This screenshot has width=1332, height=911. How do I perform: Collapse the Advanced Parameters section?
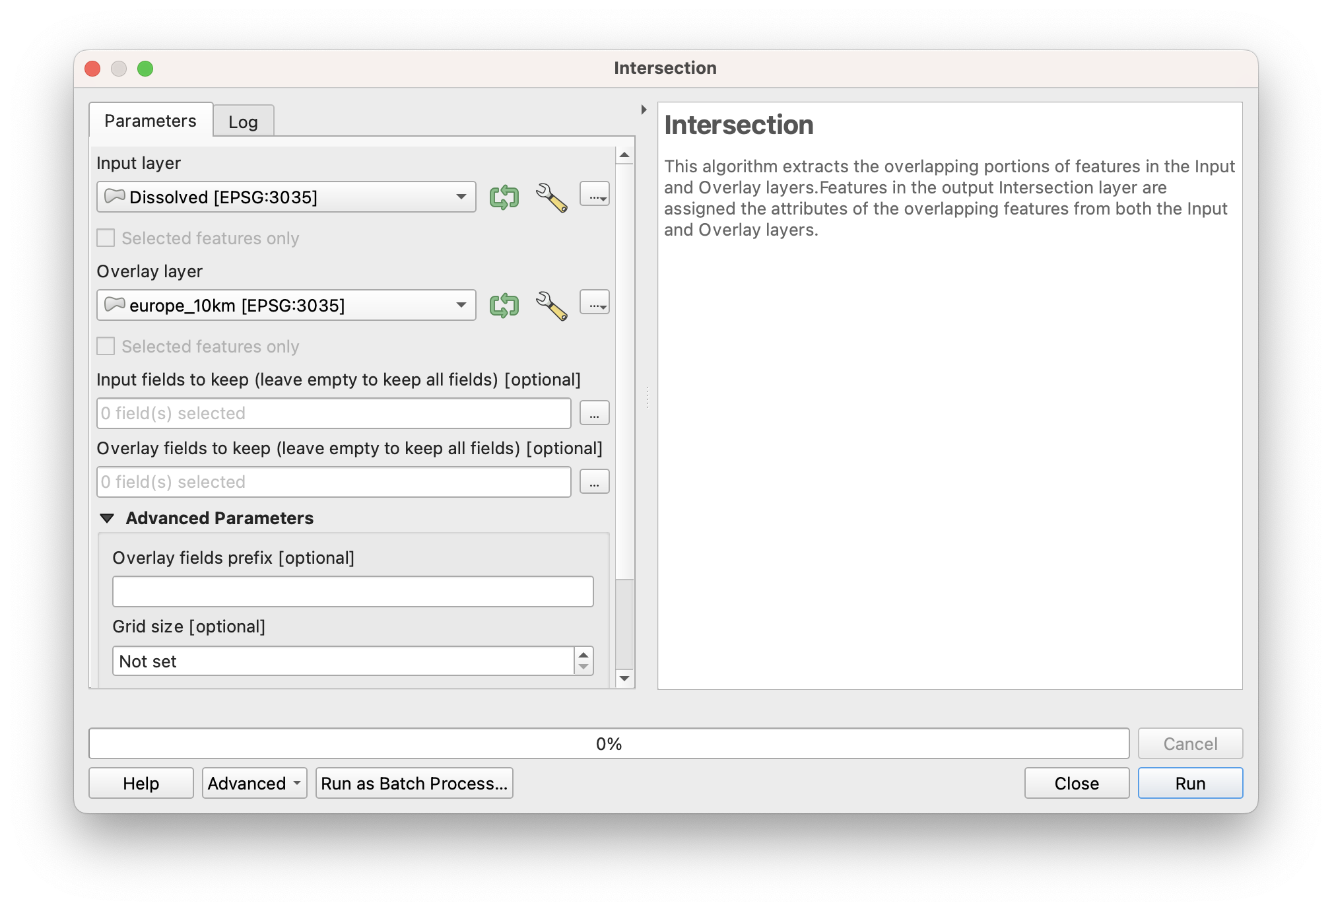tap(108, 518)
